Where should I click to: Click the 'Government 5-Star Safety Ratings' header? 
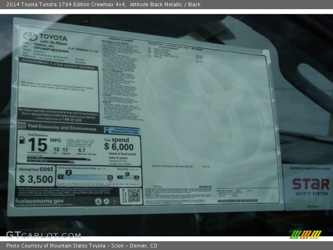coord(58,64)
